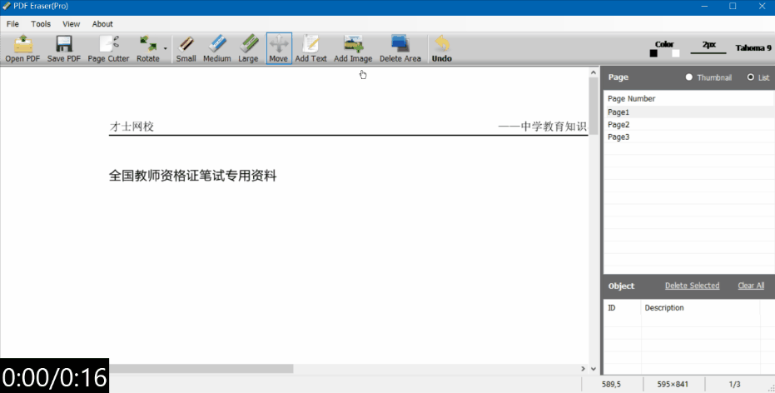775x393 pixels.
Task: Open the Tools menu
Action: pyautogui.click(x=41, y=23)
